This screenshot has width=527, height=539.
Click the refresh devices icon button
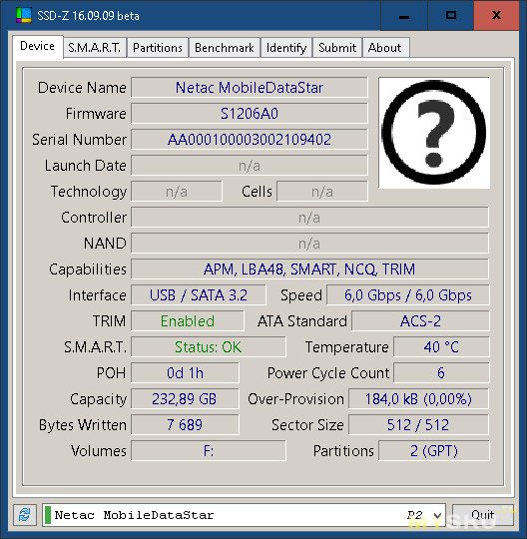tap(25, 515)
